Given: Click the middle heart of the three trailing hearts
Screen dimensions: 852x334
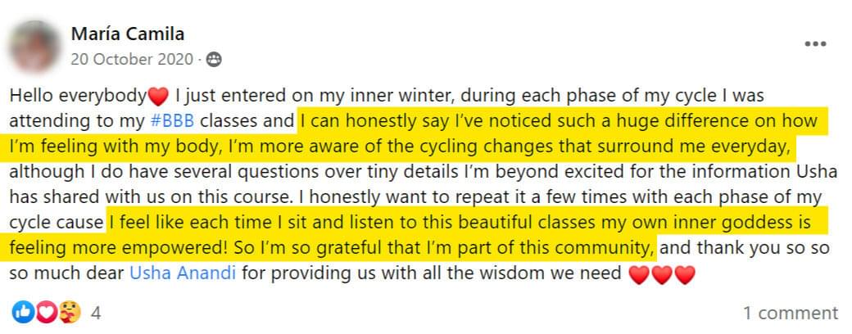Looking at the screenshot, I should pos(662,274).
